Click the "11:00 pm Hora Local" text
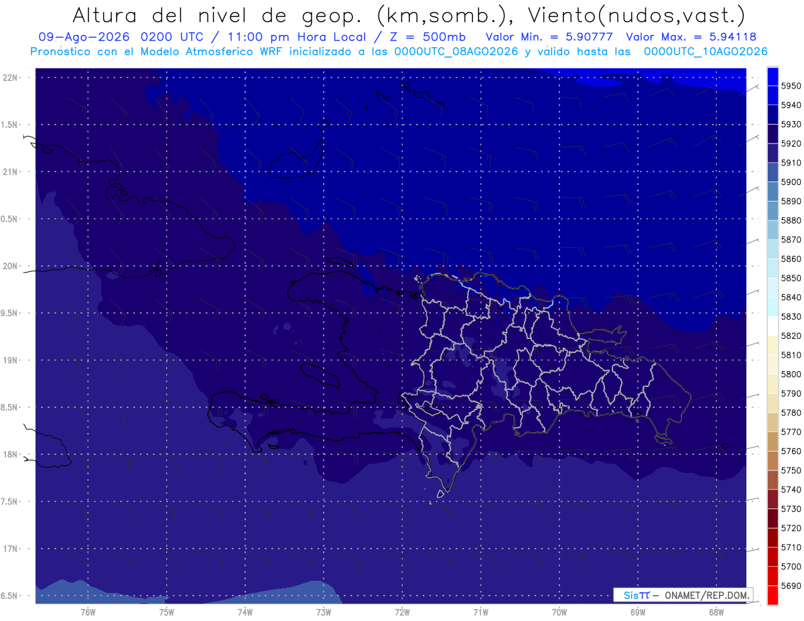Image resolution: width=804 pixels, height=621 pixels. [295, 38]
